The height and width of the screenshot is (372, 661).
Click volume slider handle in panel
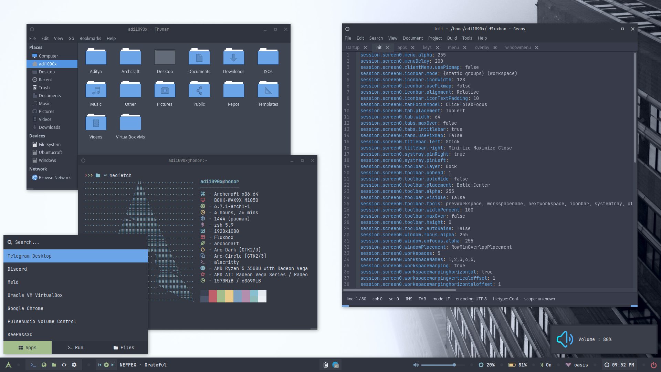click(x=454, y=365)
